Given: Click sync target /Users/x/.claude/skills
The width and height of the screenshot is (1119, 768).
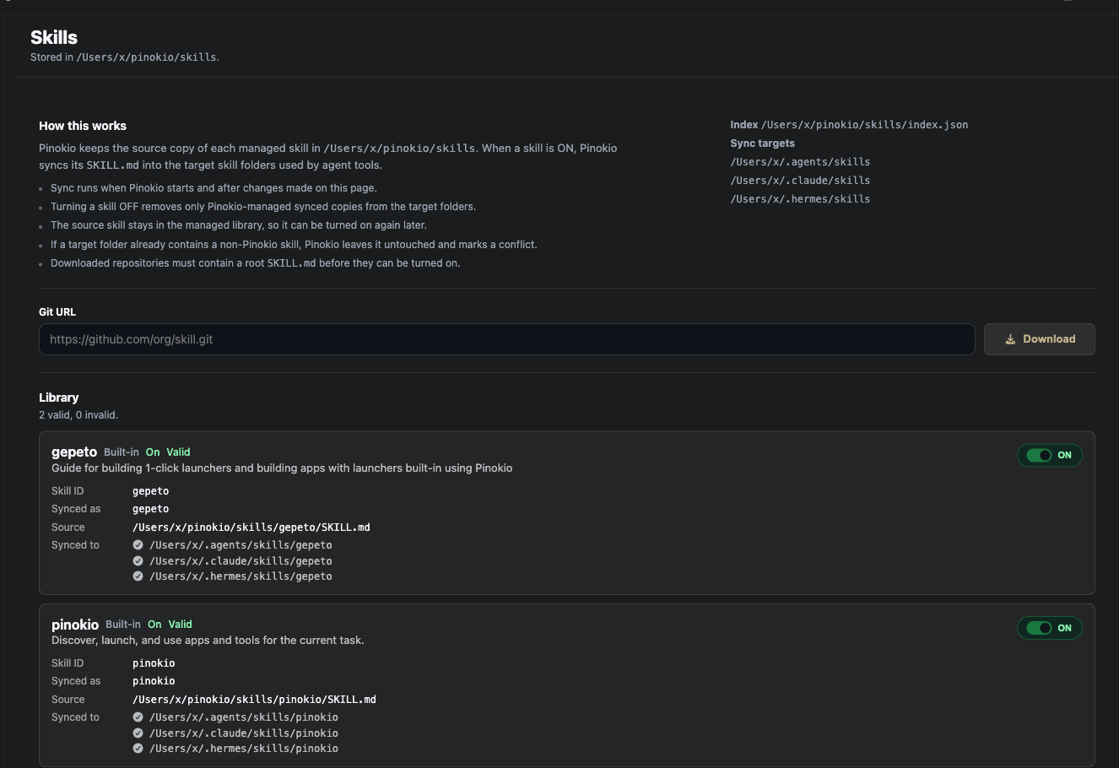Looking at the screenshot, I should [800, 181].
